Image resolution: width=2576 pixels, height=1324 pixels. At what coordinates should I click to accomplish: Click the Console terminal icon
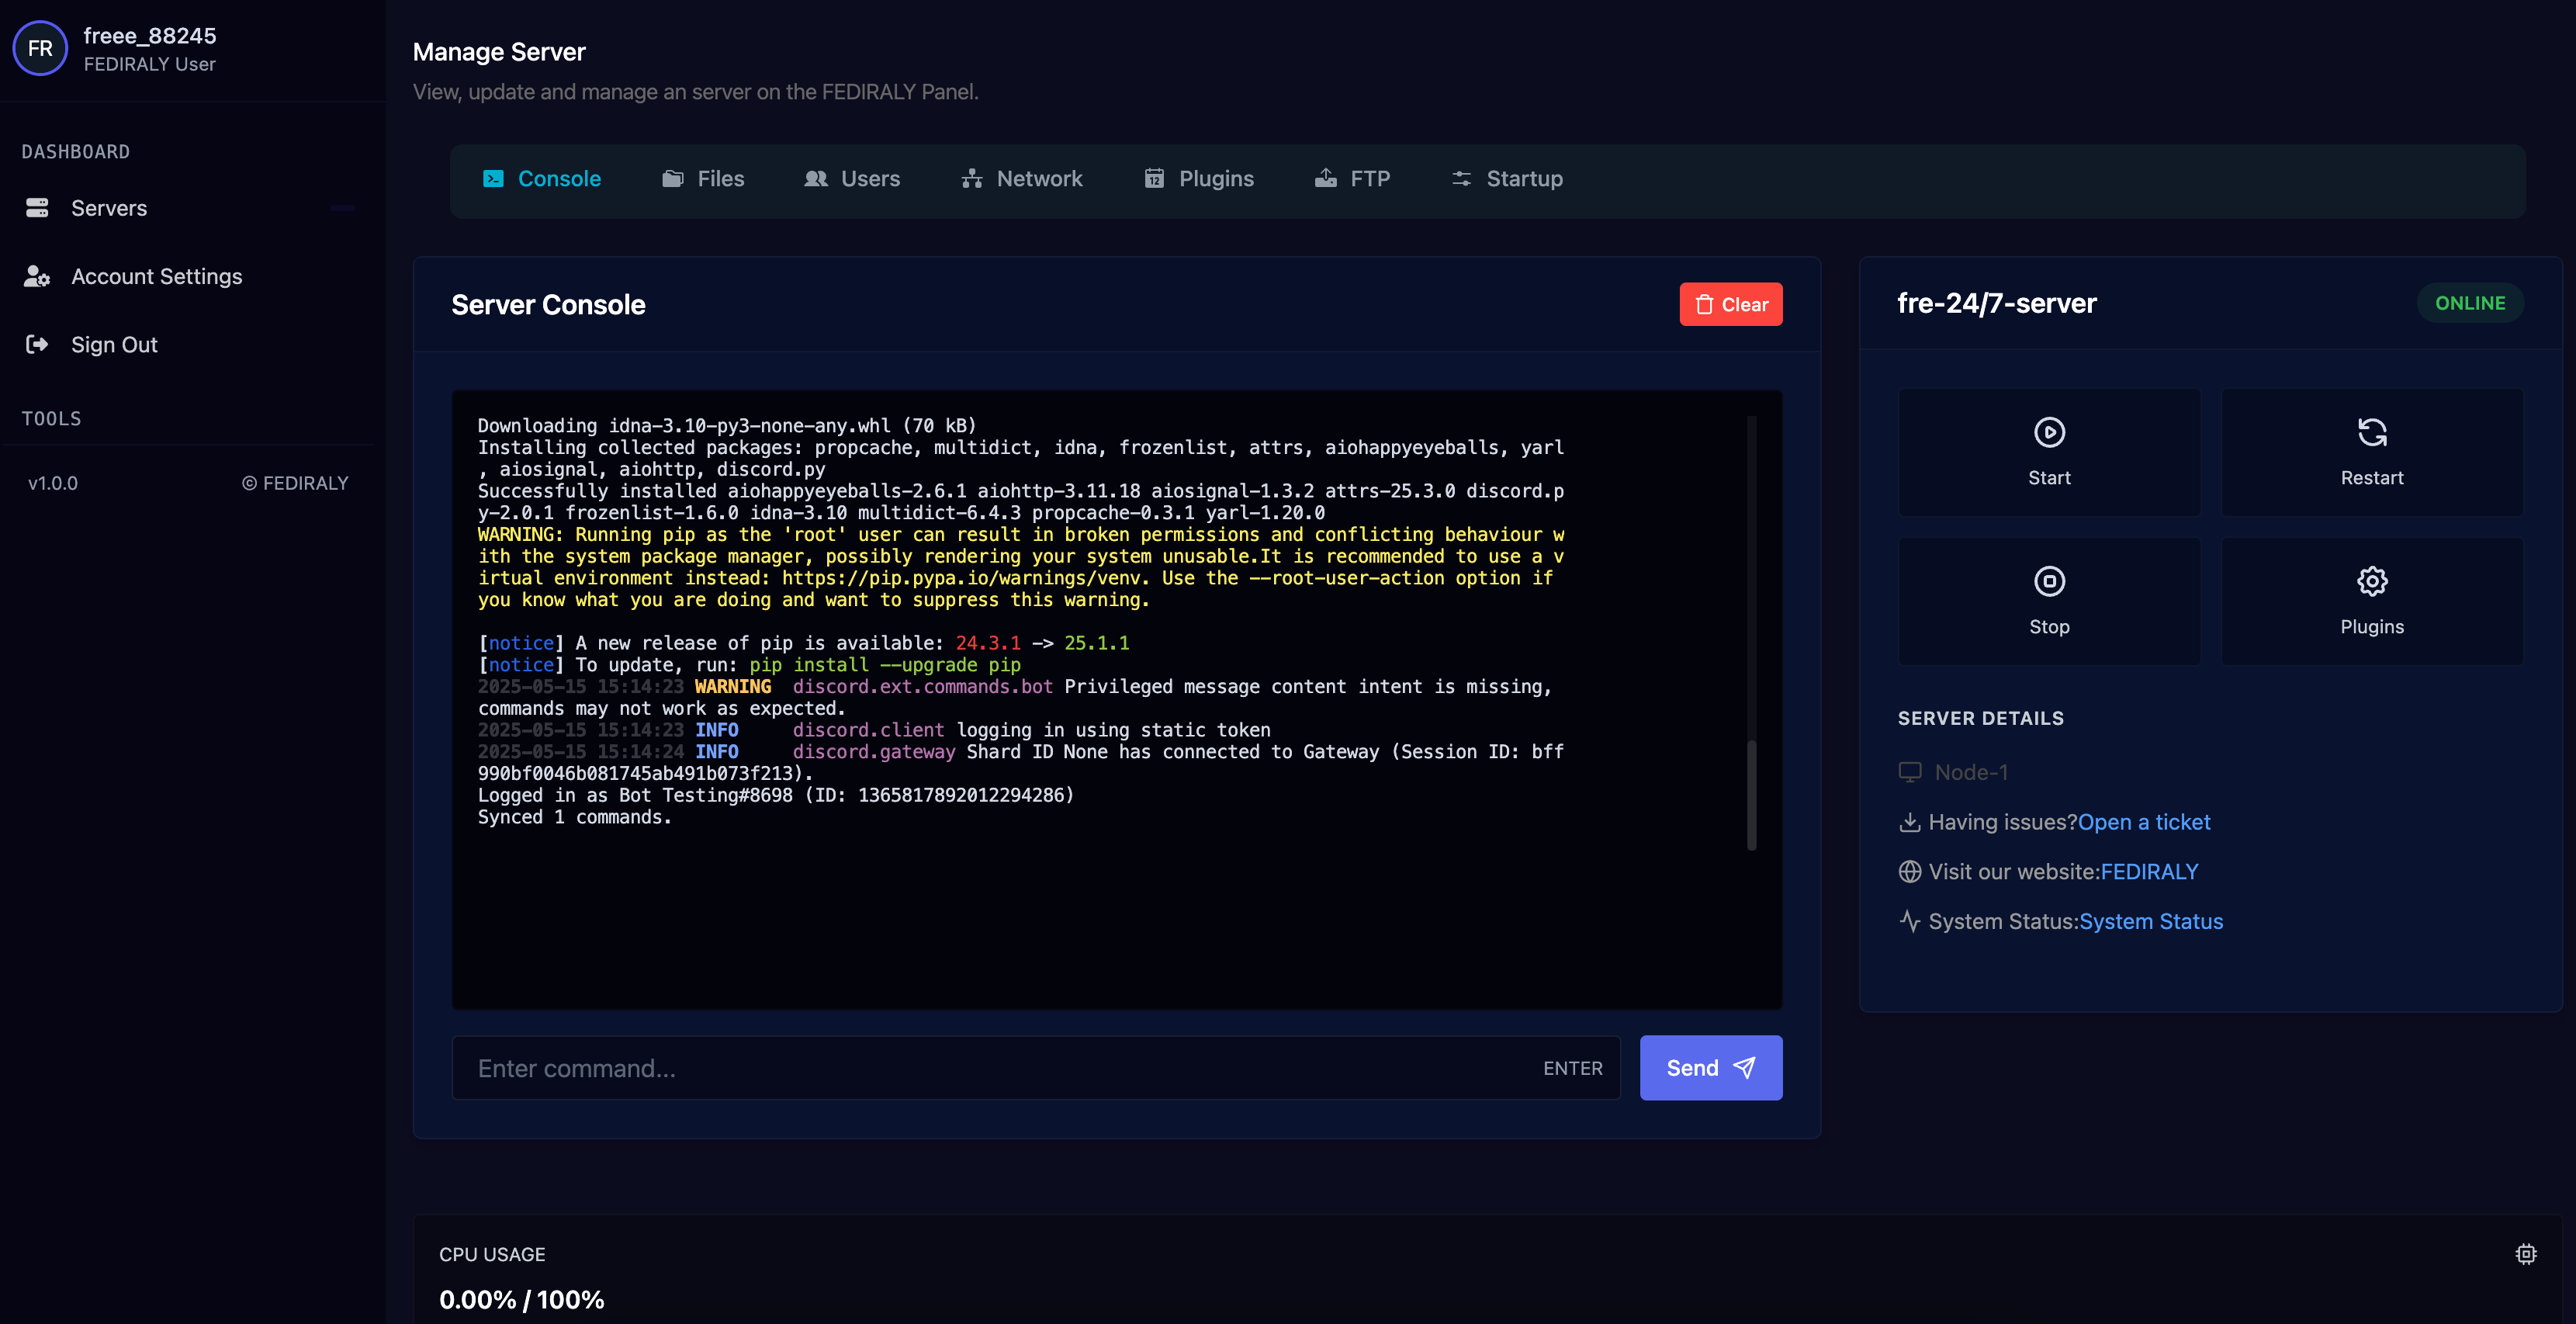tap(493, 179)
